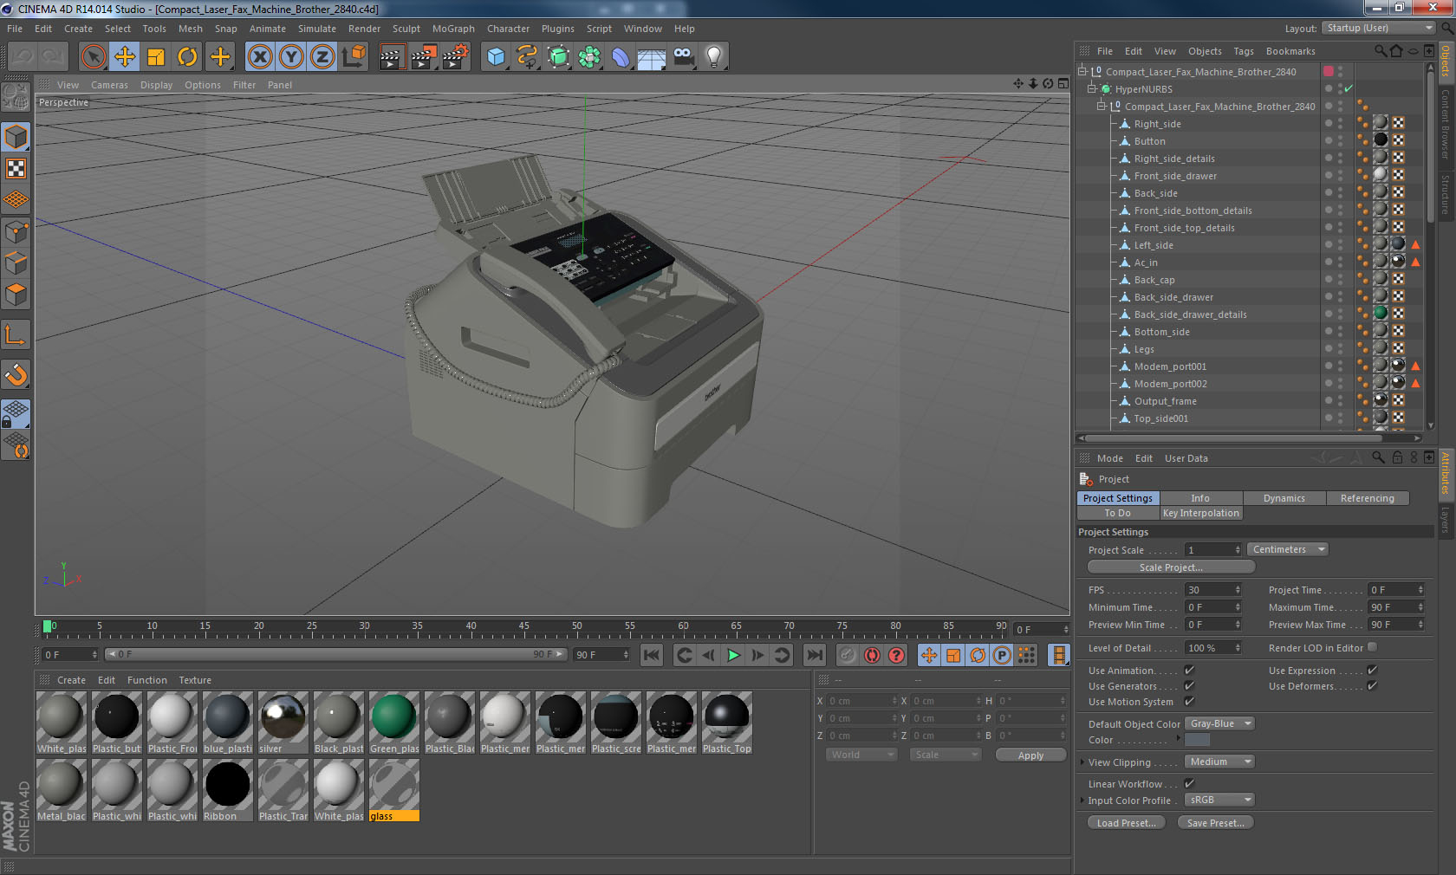Collapse the Compact_Laser_Fax_Machine_Brother_2840 hierarchy
This screenshot has width=1456, height=875.
(x=1081, y=71)
